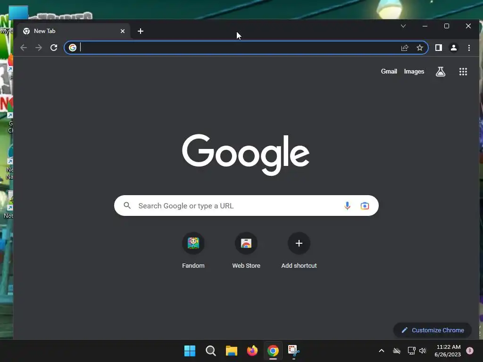The width and height of the screenshot is (483, 362).
Task: Click Add shortcut button
Action: pyautogui.click(x=299, y=251)
